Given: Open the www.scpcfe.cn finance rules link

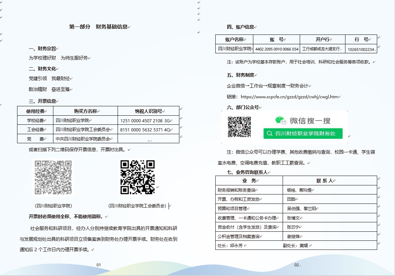Looking at the screenshot, I should 289,97.
